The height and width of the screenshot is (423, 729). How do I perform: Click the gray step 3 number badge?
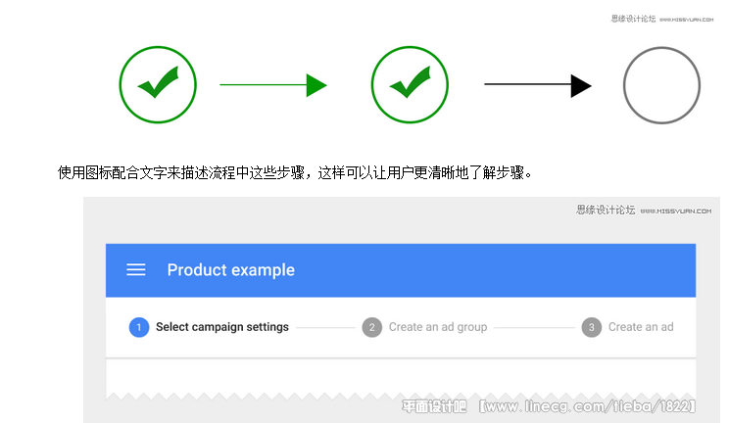tap(592, 327)
